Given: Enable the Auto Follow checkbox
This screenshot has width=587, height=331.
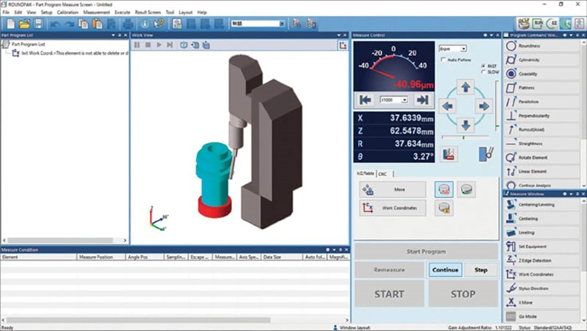Looking at the screenshot, I should click(443, 60).
